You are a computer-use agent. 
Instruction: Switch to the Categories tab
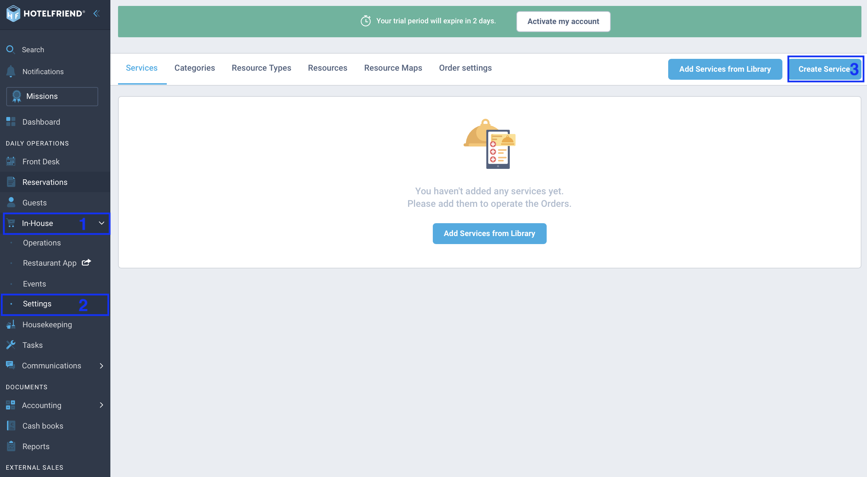click(x=195, y=68)
